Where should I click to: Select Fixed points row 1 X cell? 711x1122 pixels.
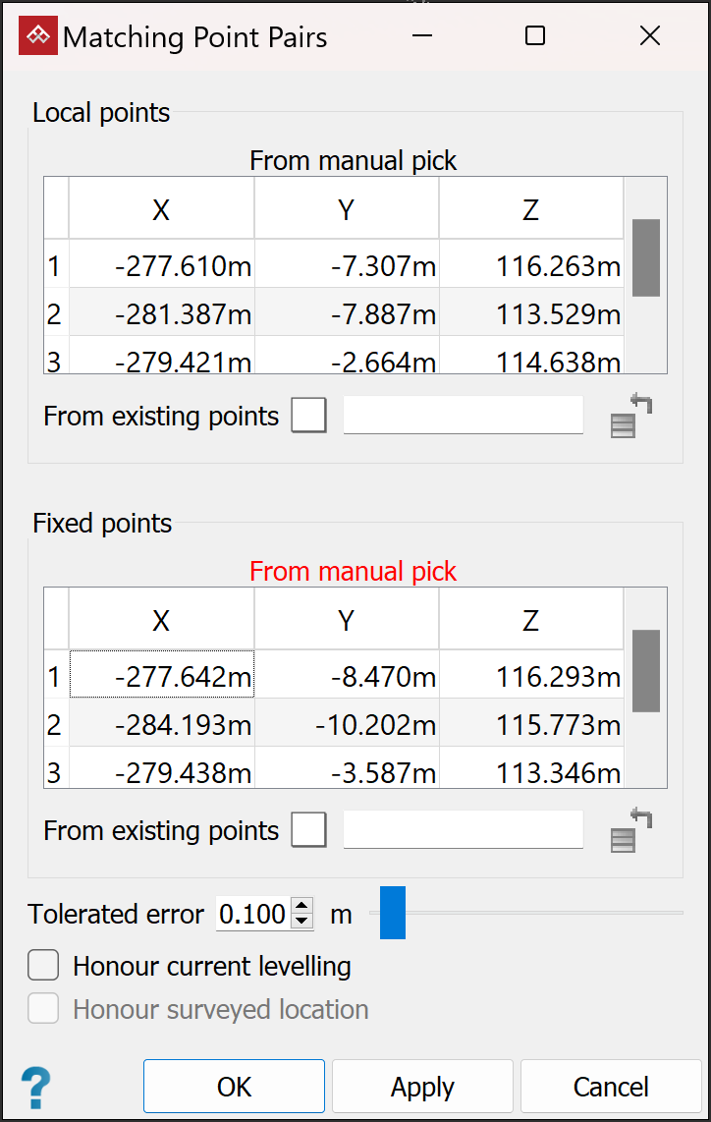click(x=162, y=676)
